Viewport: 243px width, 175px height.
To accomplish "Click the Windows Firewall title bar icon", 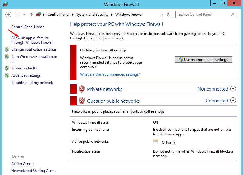I will coord(5,4).
